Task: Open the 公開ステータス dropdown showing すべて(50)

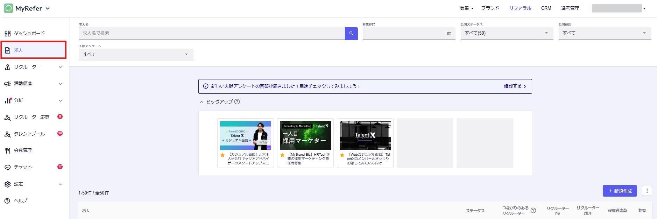Action: tap(507, 33)
